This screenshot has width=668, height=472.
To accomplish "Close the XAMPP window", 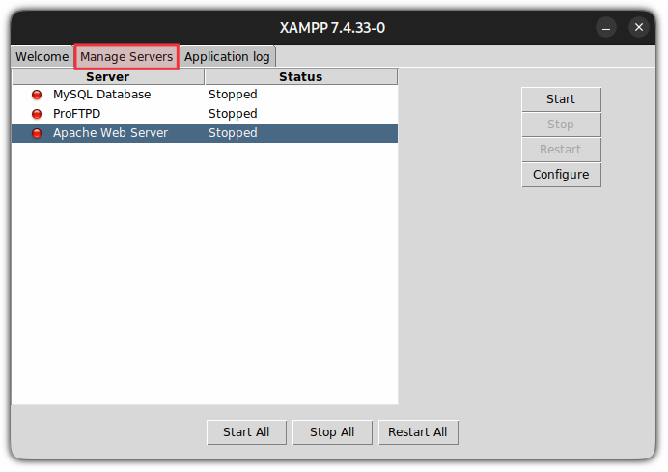I will 639,28.
